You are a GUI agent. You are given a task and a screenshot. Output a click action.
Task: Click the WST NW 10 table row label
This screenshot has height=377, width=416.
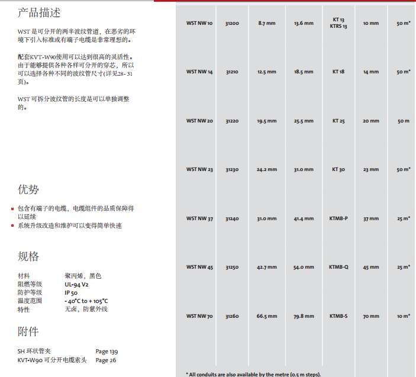click(199, 23)
